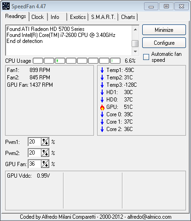Click the blue arrow beside Temp3
The width and height of the screenshot is (191, 221).
[102, 85]
